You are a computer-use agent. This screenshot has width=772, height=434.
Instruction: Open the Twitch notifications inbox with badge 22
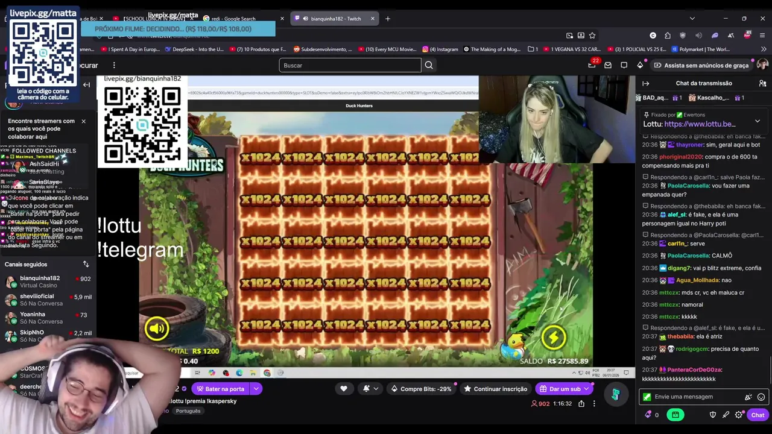point(592,65)
